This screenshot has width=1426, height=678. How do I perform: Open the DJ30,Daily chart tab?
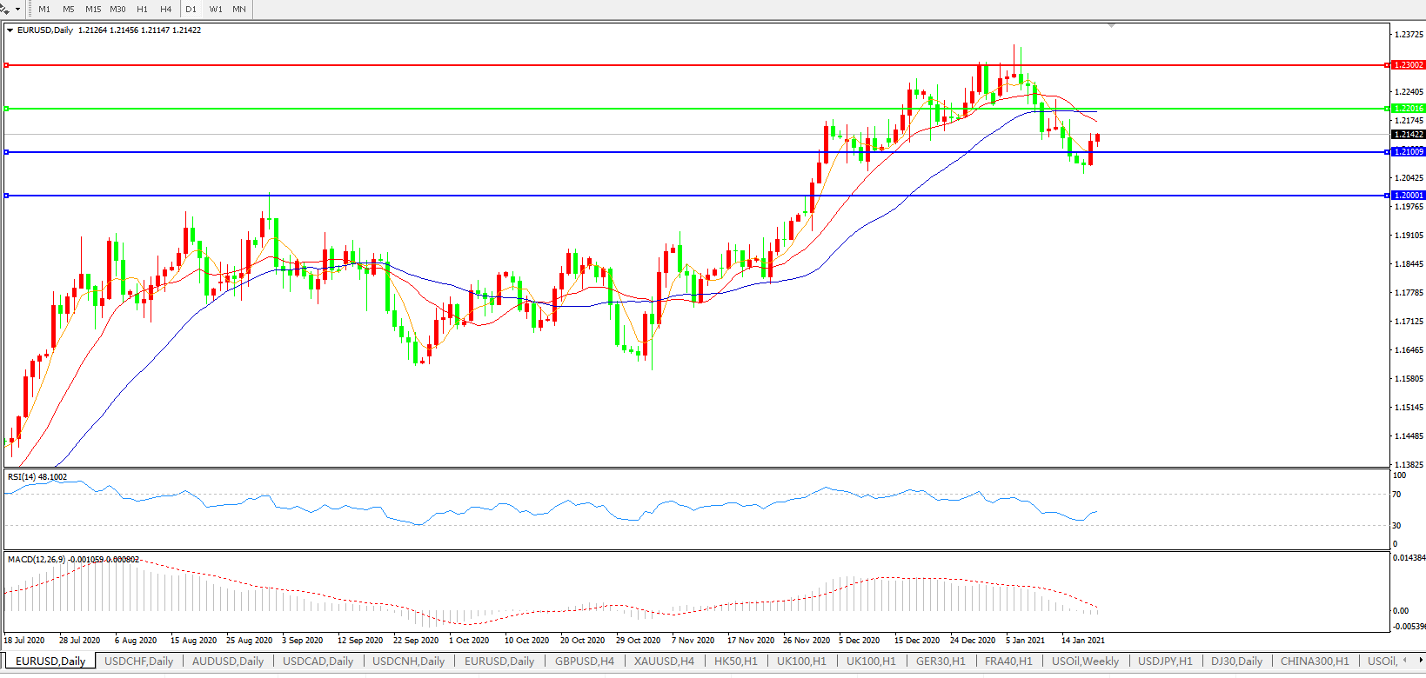pos(1236,661)
